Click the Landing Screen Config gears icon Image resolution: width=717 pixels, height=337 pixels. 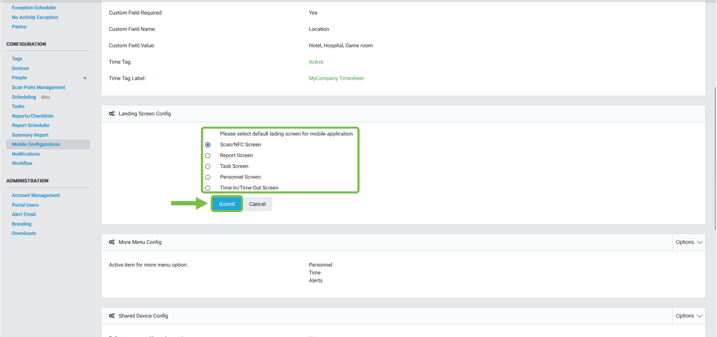click(112, 114)
